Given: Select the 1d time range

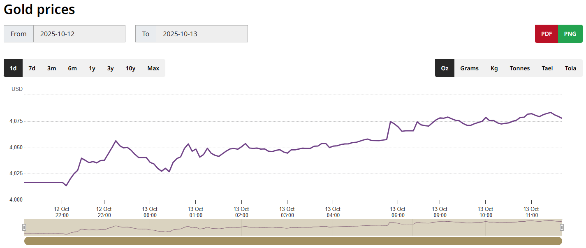Looking at the screenshot, I should [13, 68].
